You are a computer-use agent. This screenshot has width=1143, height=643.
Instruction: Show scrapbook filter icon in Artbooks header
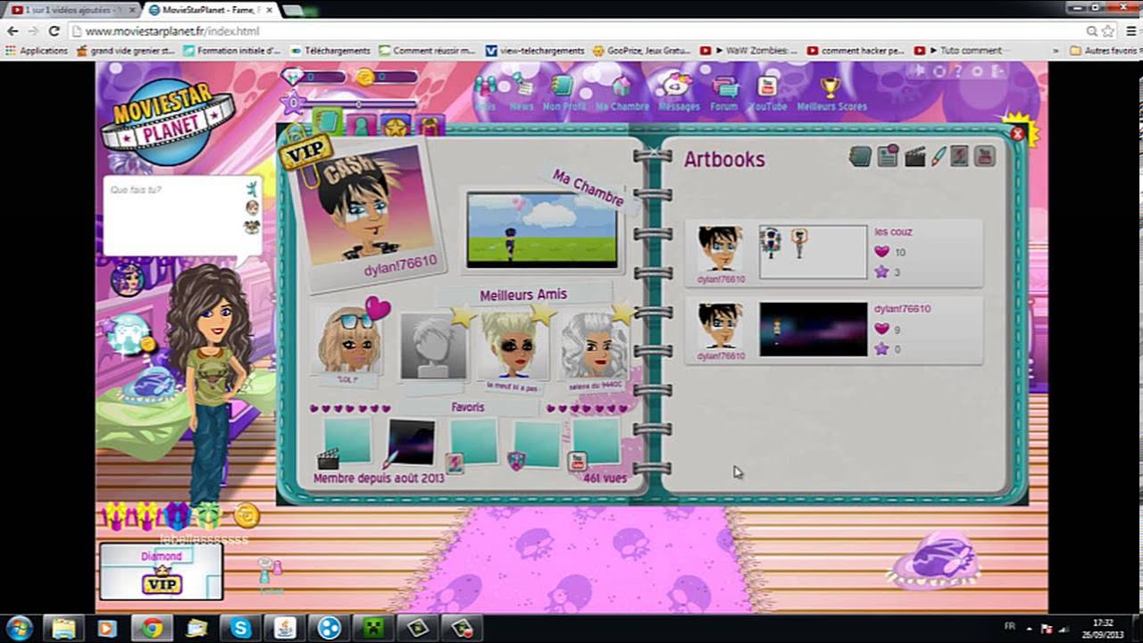pos(888,156)
